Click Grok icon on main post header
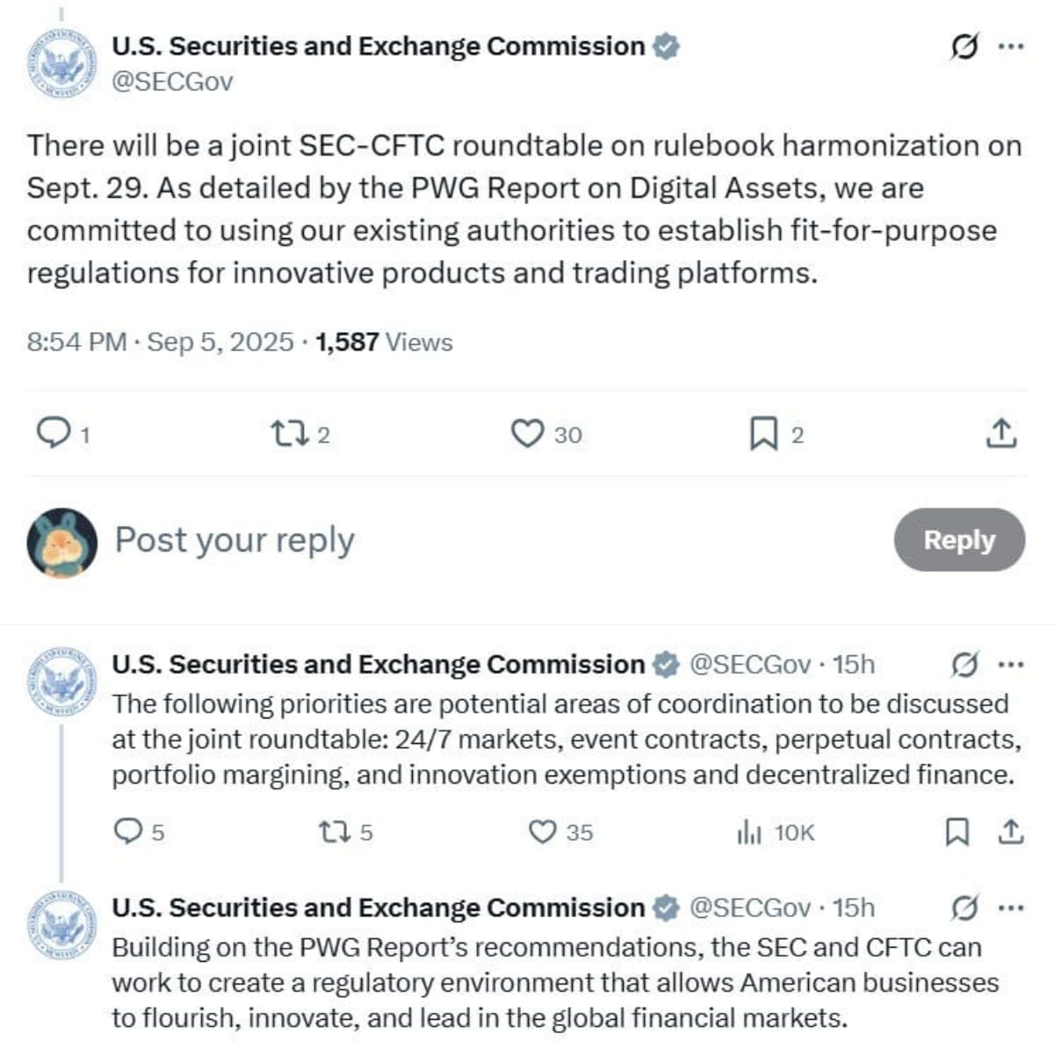The image size is (1054, 1054). [964, 47]
